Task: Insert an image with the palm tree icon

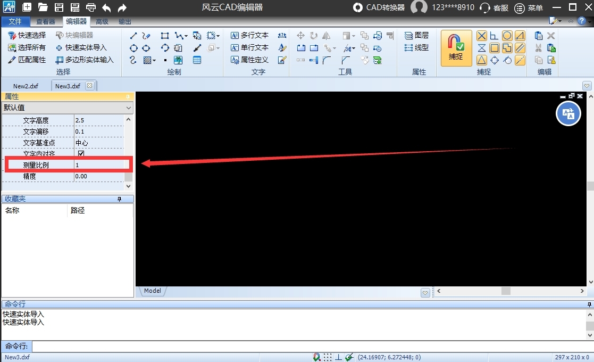Action: [178, 60]
